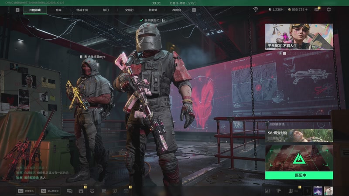Open the 交易行 tab
Screen dimensions: 349x196
(129, 10)
